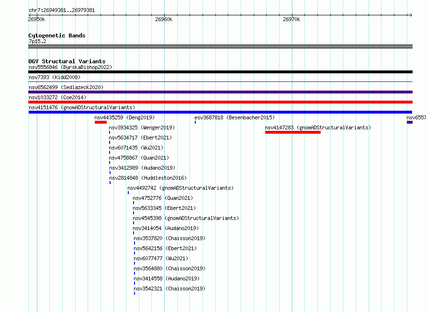Click nsv5642156 (Ebert2021) label
Viewport: 426px width, 312px height.
[165, 248]
